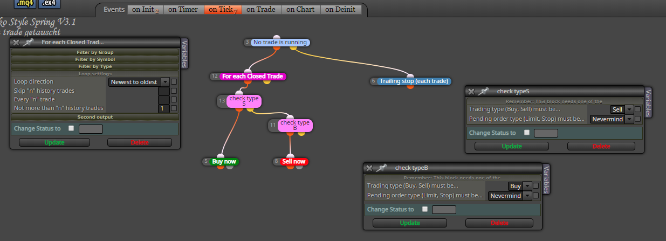The image size is (666, 241).
Task: Click orange output dot of Buy now block
Action: (221, 167)
